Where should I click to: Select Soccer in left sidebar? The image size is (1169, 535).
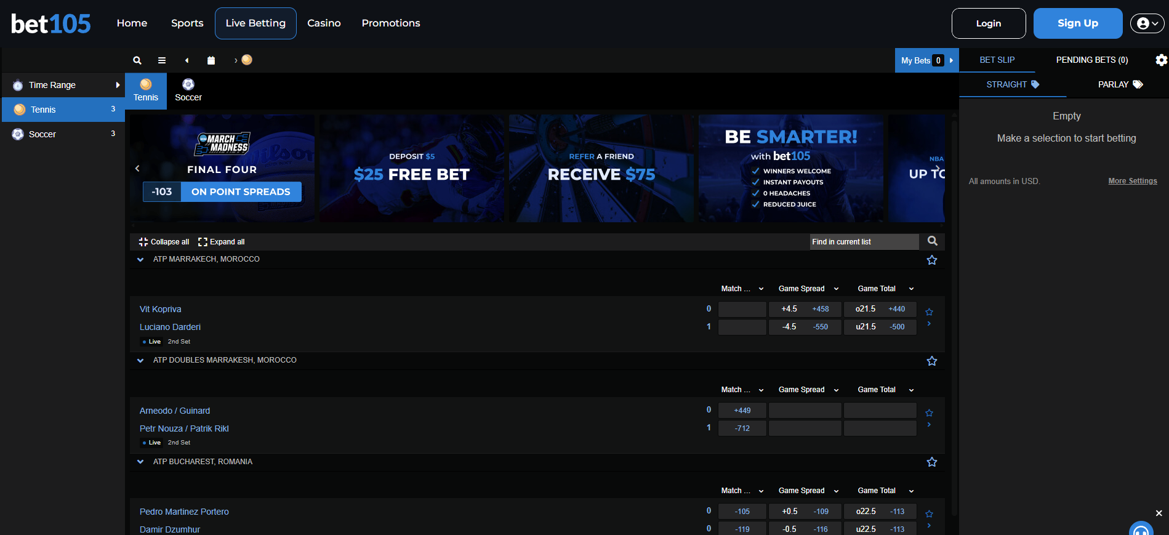(x=63, y=134)
